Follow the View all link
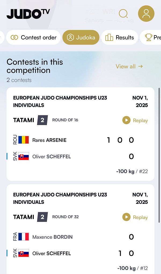The image size is (161, 274). point(129,66)
